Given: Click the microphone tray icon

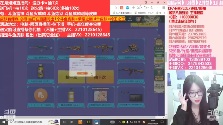Looking at the screenshot, I should 127,122.
